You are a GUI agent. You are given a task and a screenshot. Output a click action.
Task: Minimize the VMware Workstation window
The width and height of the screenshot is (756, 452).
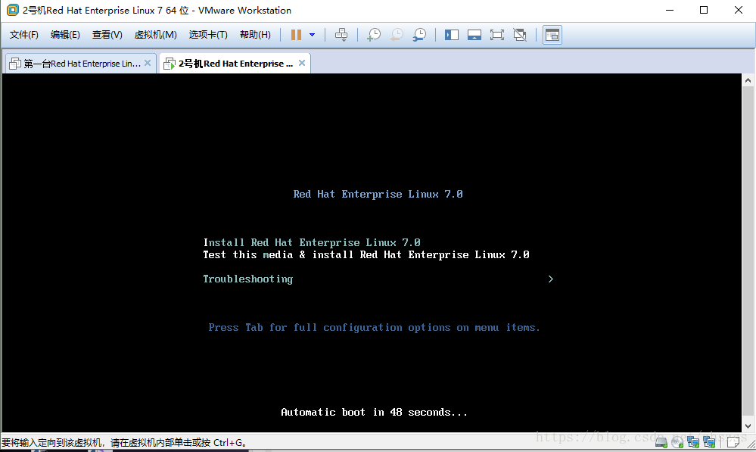(x=670, y=10)
